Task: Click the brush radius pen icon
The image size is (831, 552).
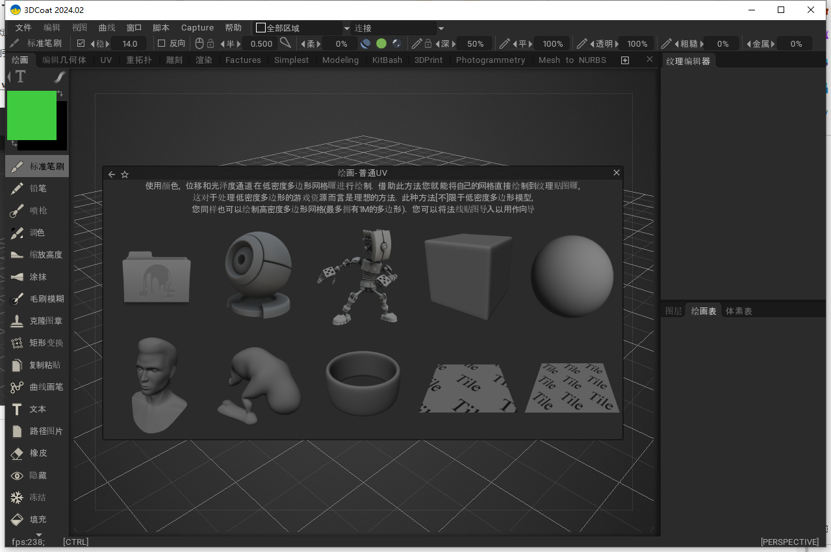Action: (285, 43)
